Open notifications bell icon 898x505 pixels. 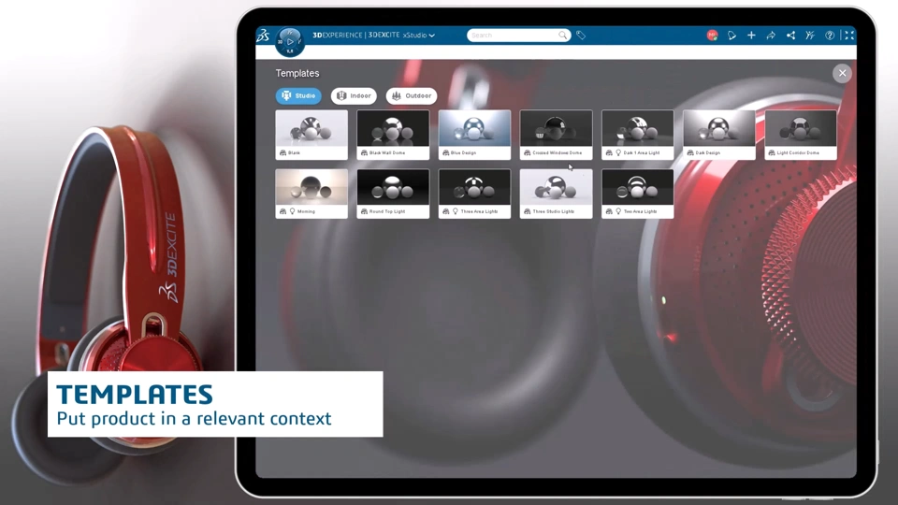coord(731,35)
